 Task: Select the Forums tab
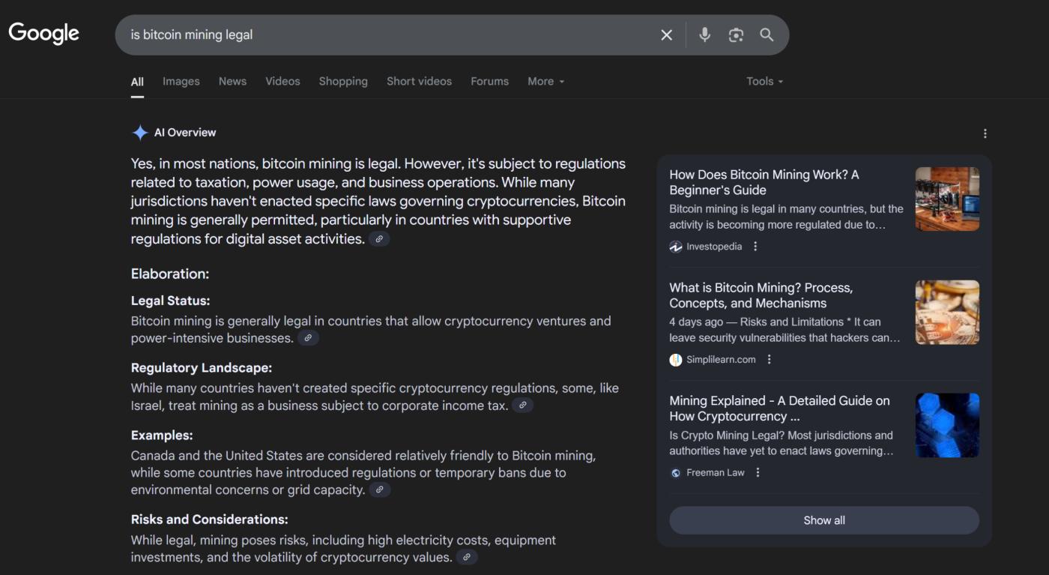(489, 82)
